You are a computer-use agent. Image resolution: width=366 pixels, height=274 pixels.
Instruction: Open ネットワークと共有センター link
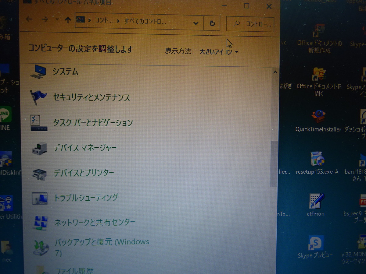(95, 222)
